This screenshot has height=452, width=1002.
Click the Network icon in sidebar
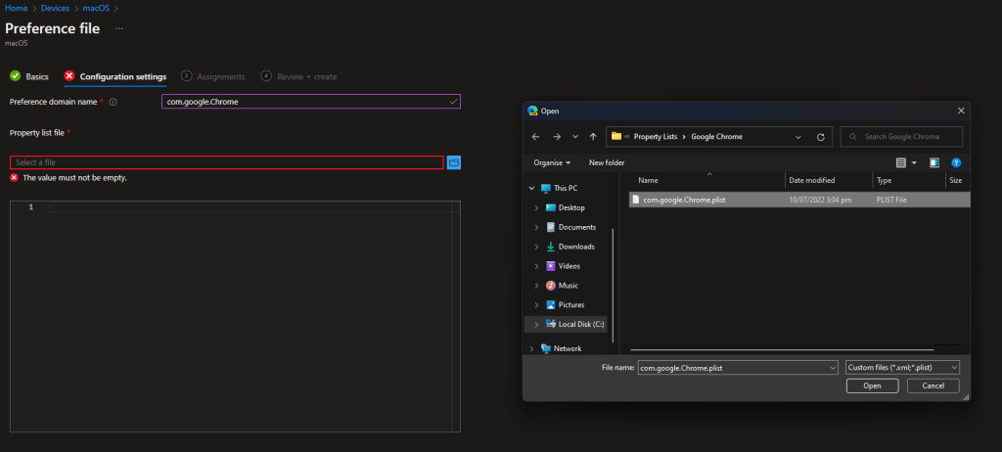pos(546,348)
